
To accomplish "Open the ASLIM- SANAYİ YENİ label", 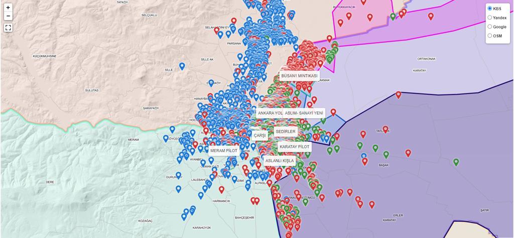I will point(304,113).
